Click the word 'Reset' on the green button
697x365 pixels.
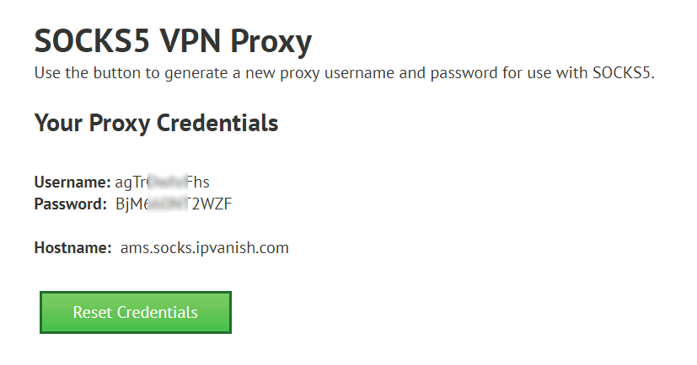click(93, 312)
